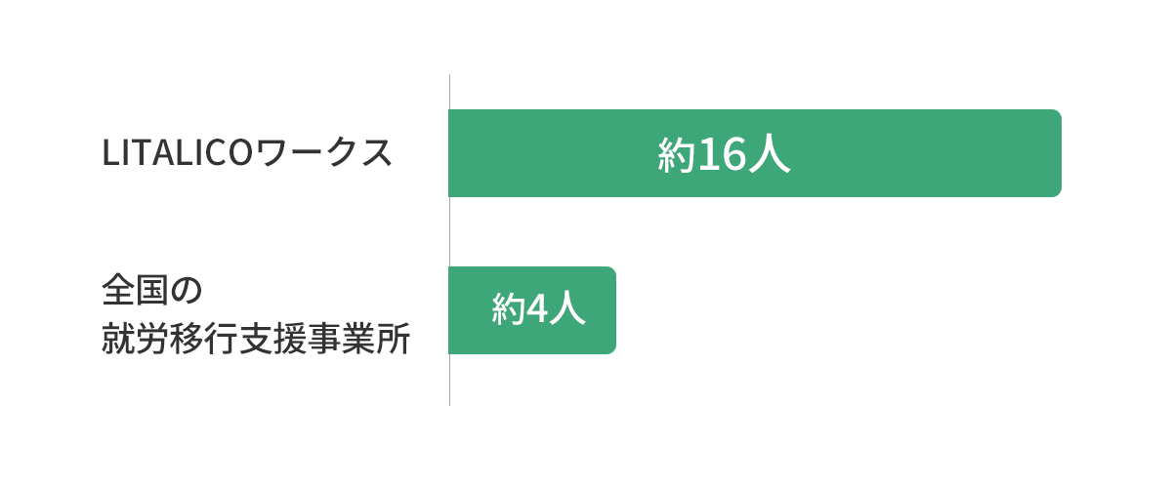Click the rounded end of the 16人 bar

point(1056,153)
